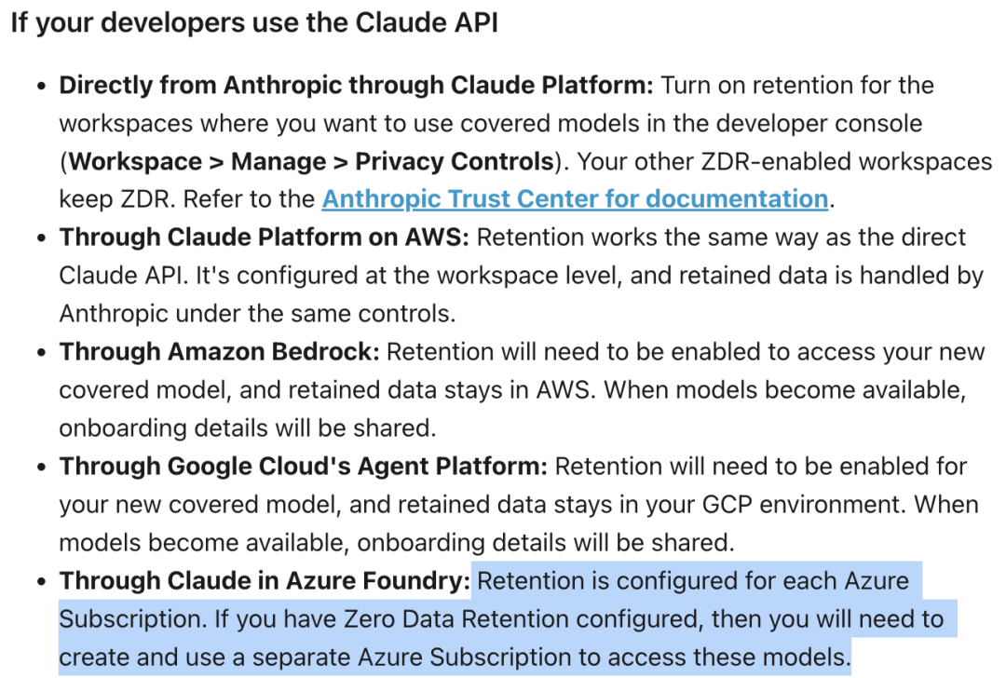Click the heading 'If your developers use the Claude API'
Image resolution: width=1006 pixels, height=678 pixels.
coord(254,22)
